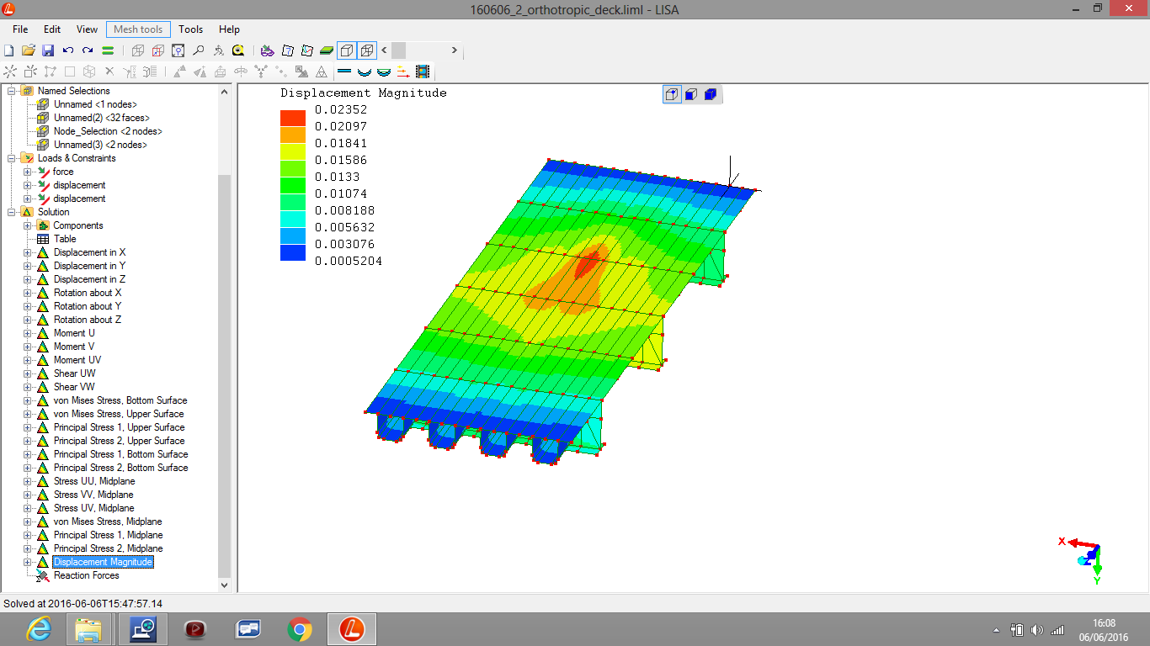Toggle face selection mode cube
Image resolution: width=1150 pixels, height=646 pixels.
[x=690, y=94]
